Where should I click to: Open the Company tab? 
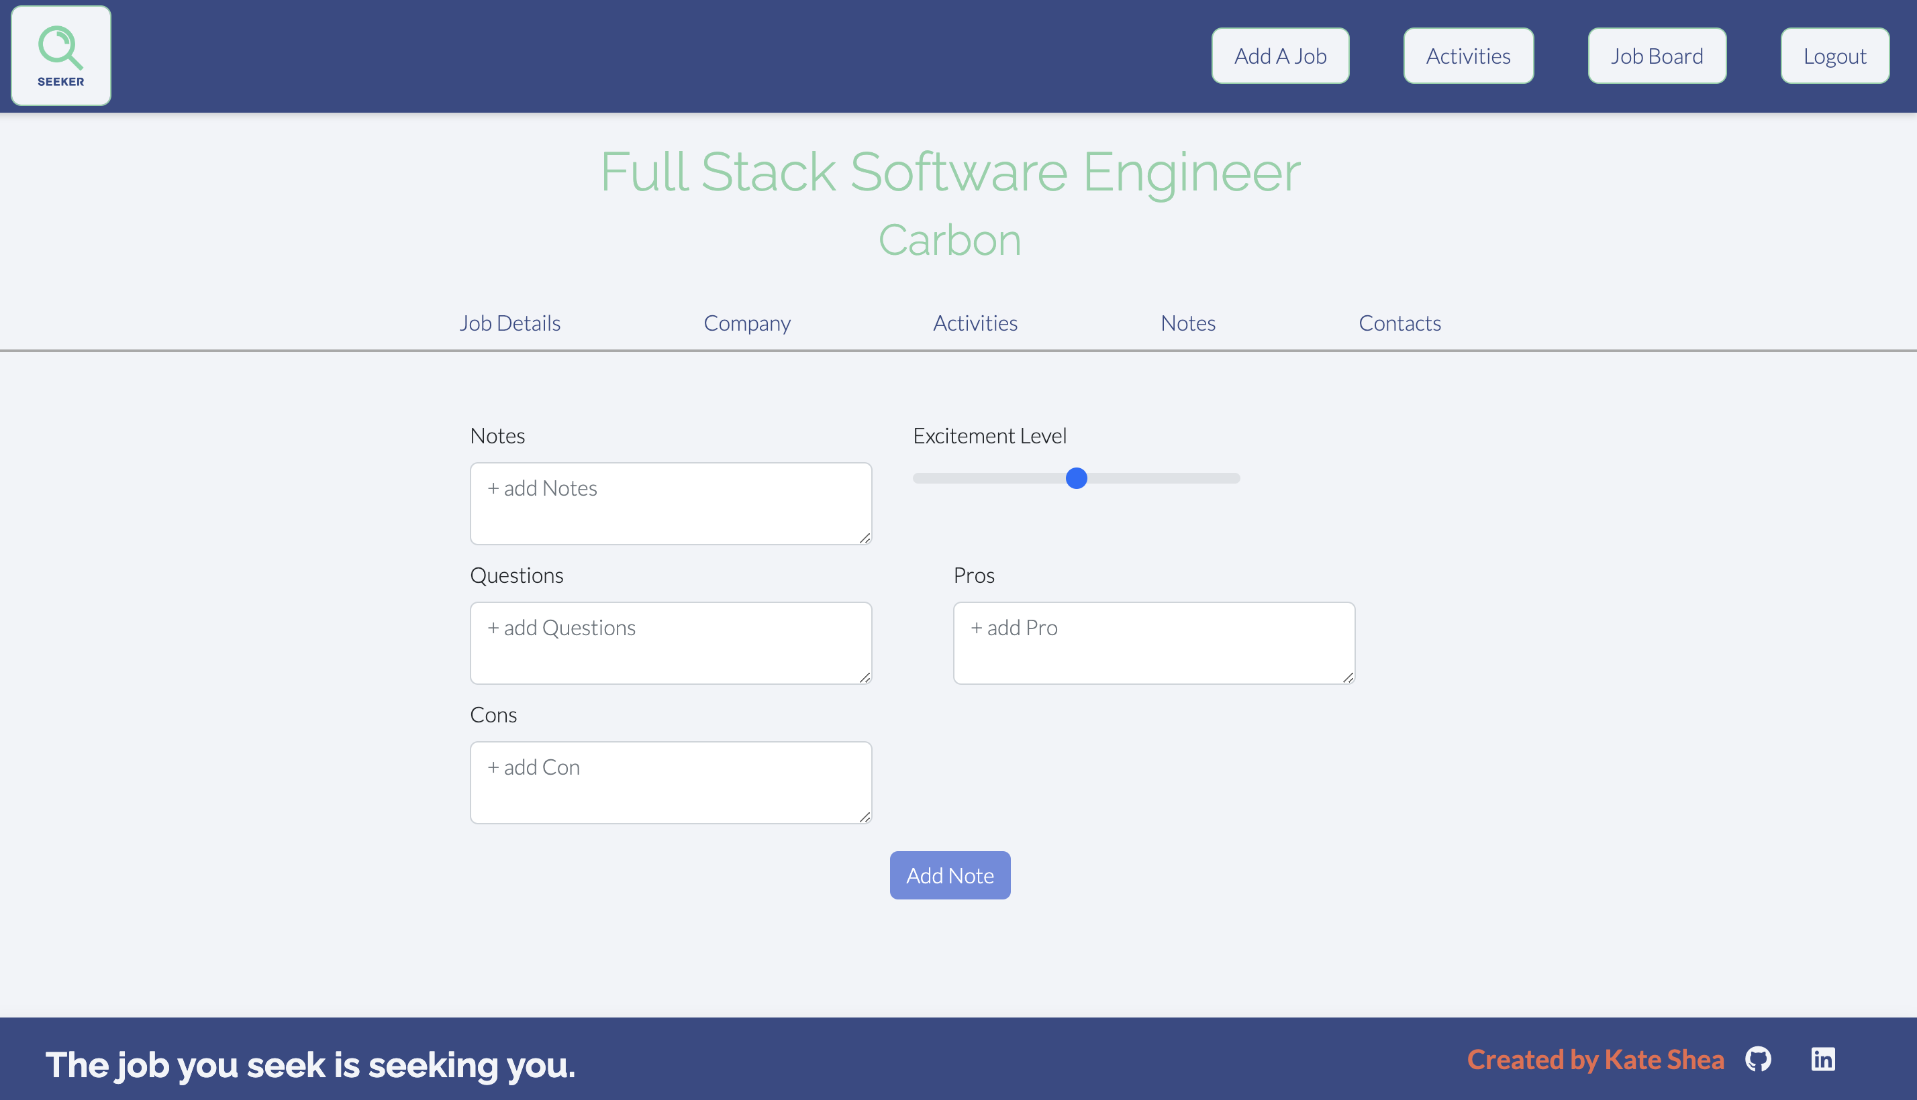[x=747, y=323]
